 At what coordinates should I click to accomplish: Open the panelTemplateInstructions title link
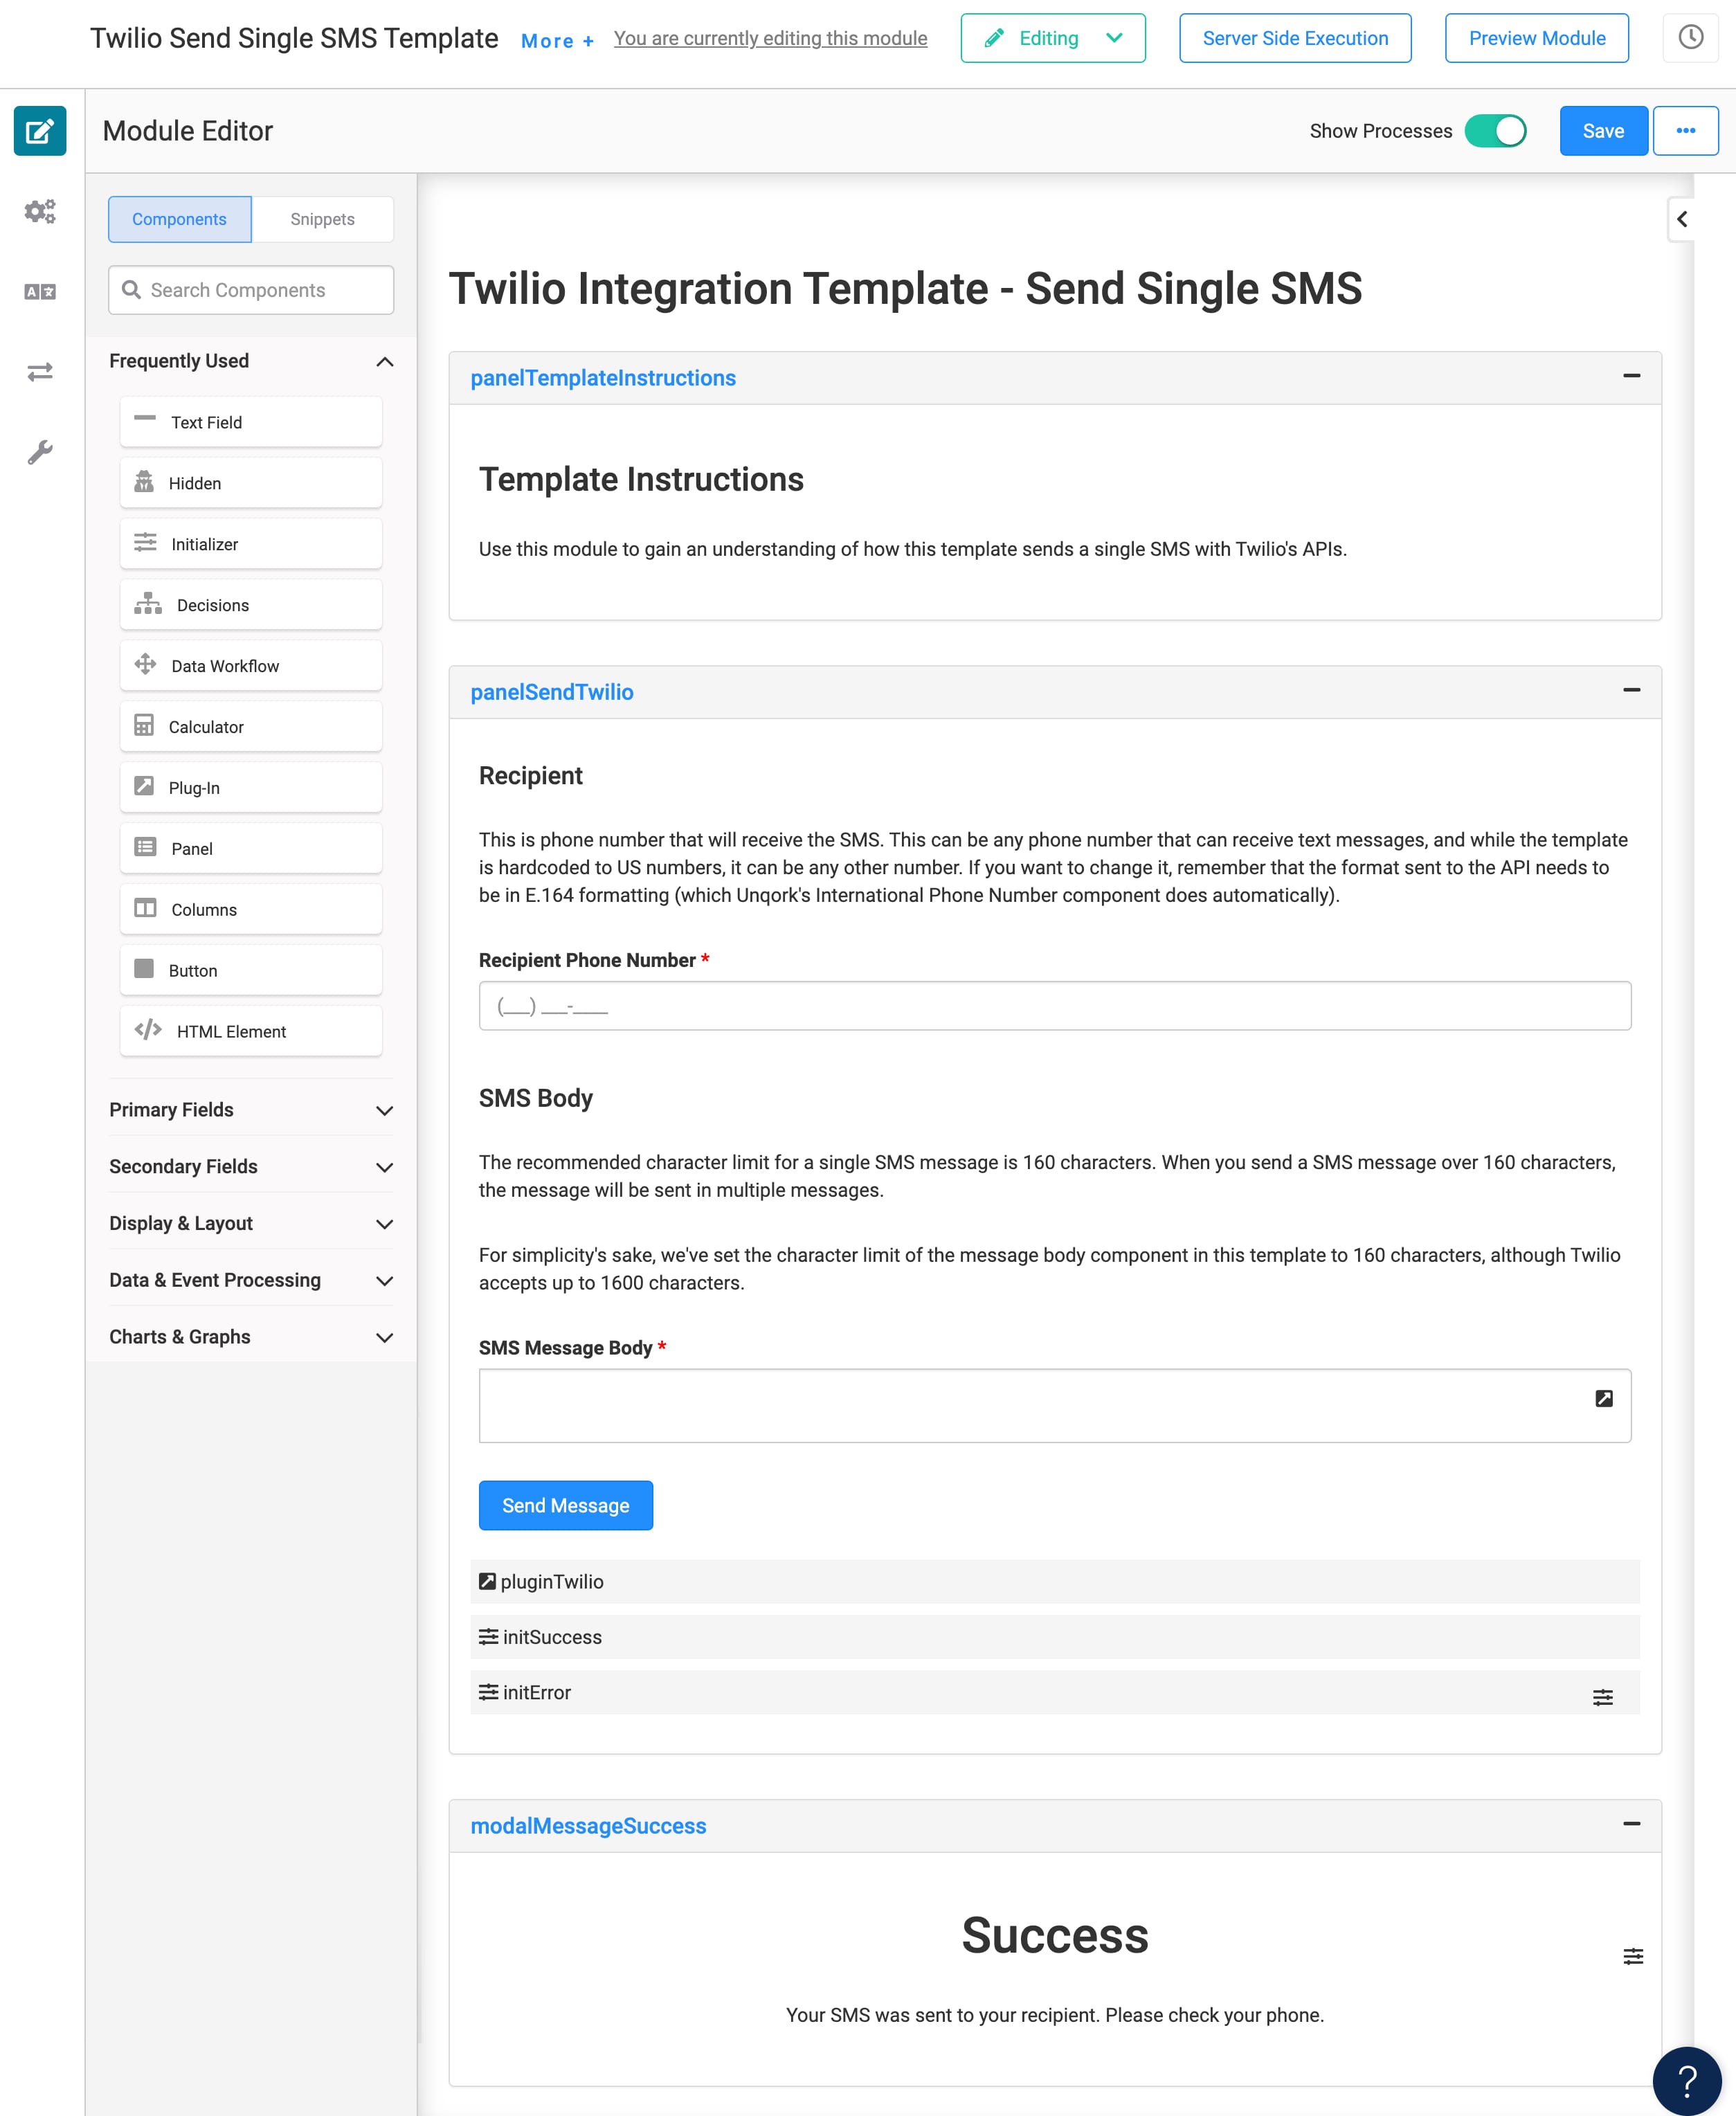coord(603,378)
